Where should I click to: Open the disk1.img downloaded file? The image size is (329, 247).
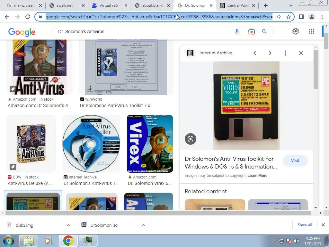point(24,225)
